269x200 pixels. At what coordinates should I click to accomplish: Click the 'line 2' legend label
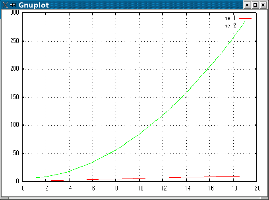pyautogui.click(x=228, y=25)
